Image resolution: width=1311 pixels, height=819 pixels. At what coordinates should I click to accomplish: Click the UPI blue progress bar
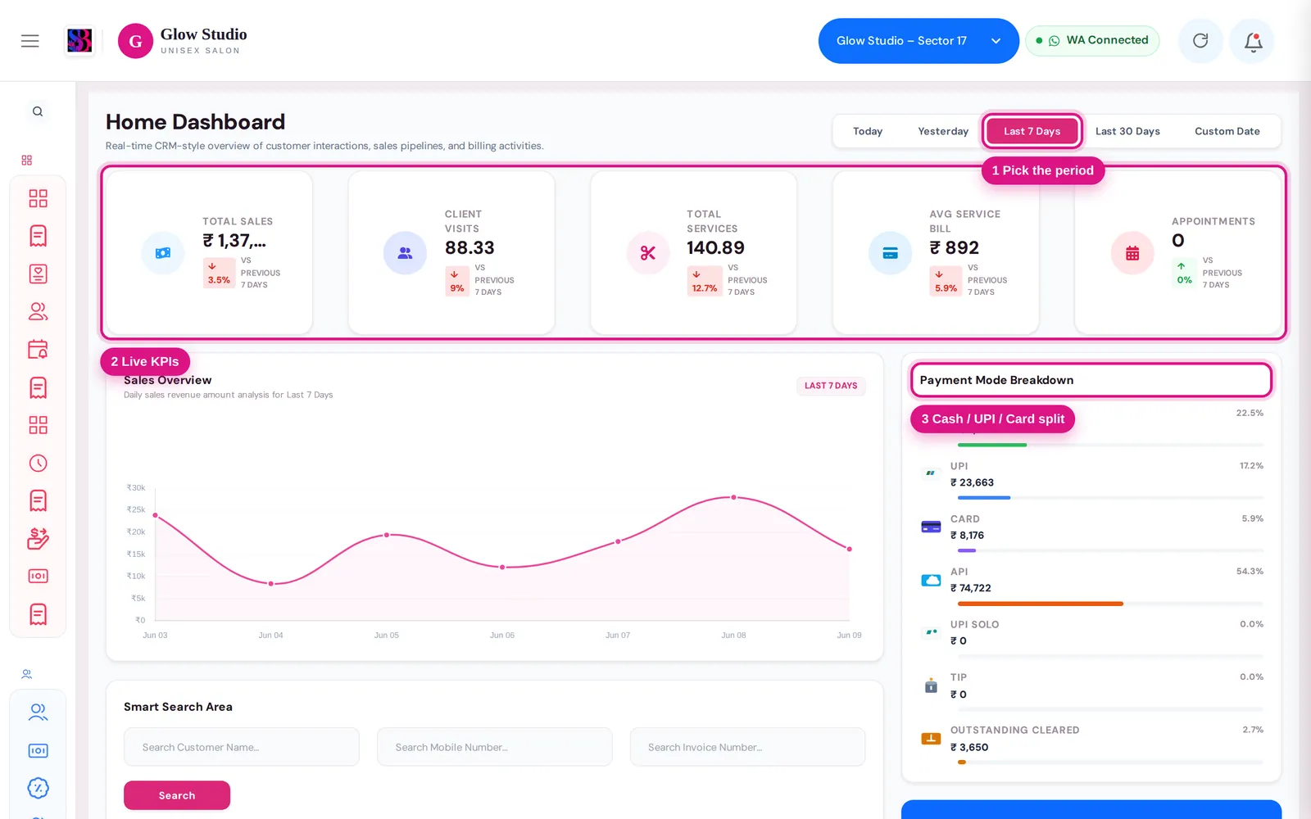tap(984, 498)
